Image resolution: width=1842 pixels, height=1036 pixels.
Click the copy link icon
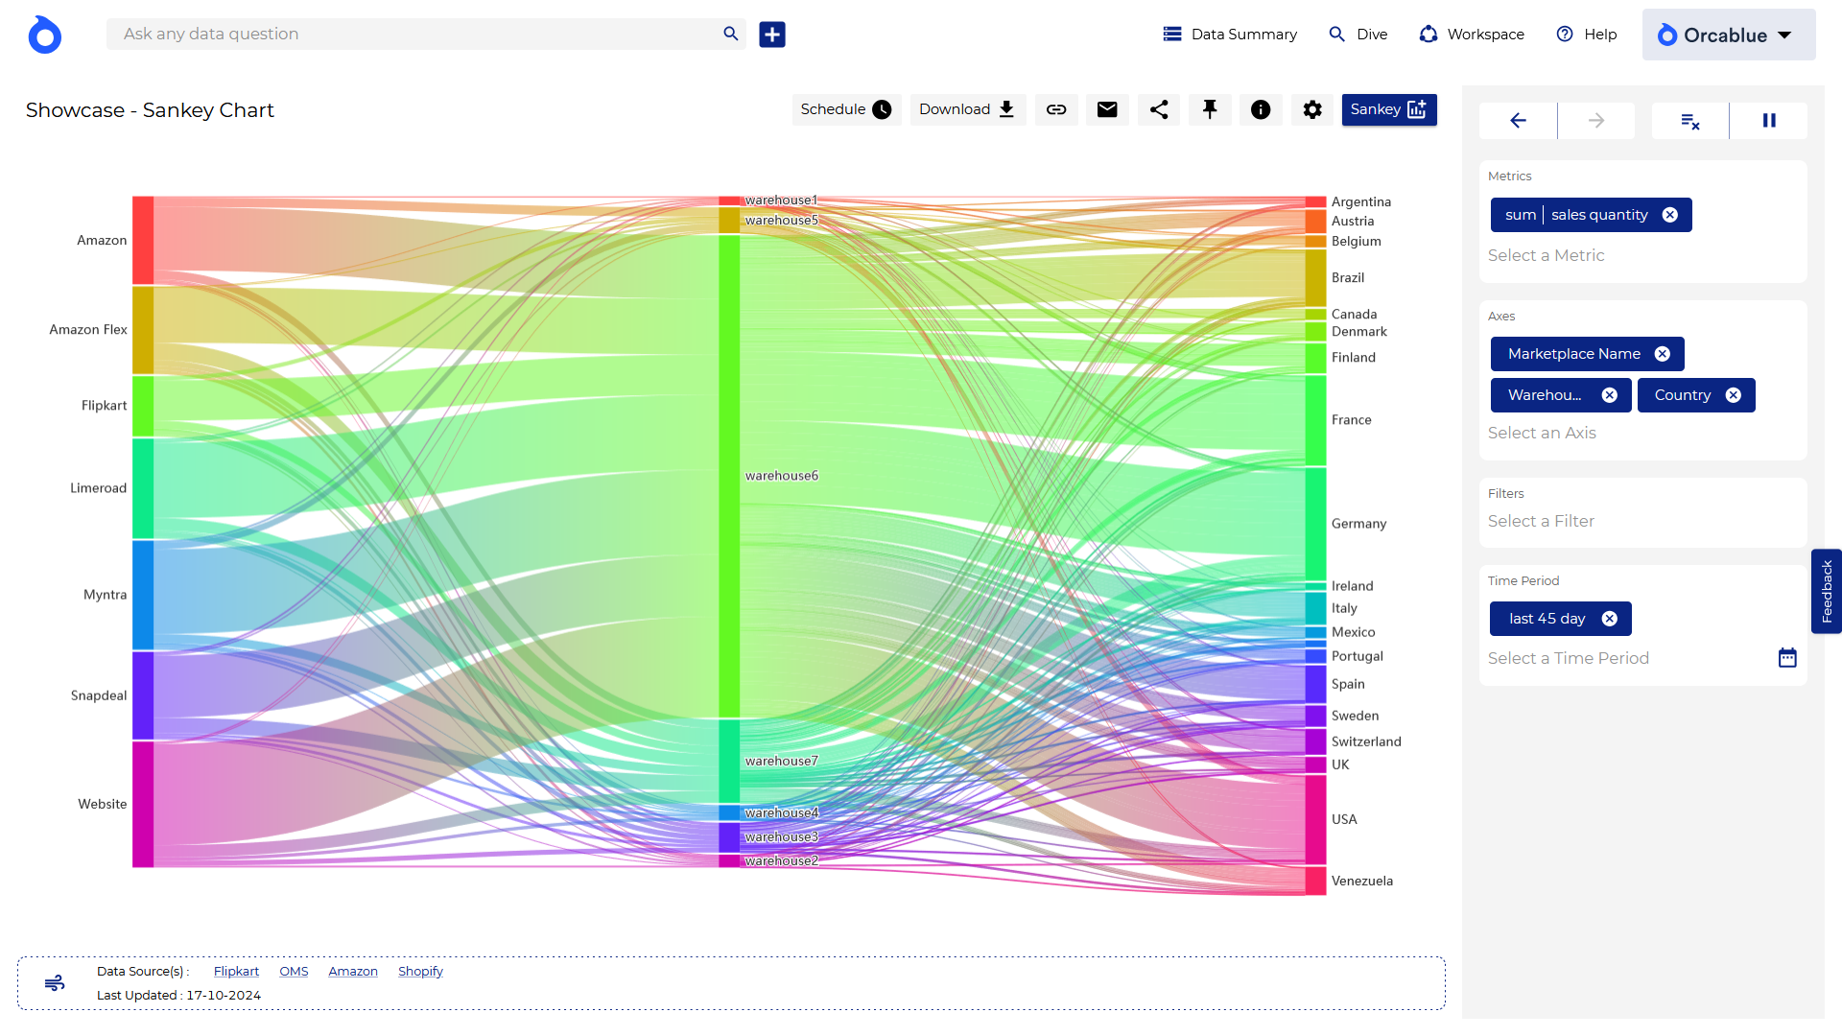[x=1056, y=109]
